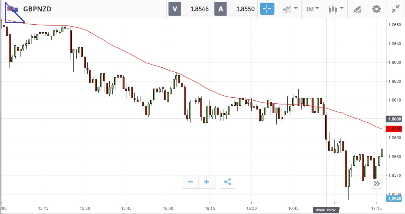Click the GBPNZD symbol name
405x214 pixels.
click(x=37, y=9)
